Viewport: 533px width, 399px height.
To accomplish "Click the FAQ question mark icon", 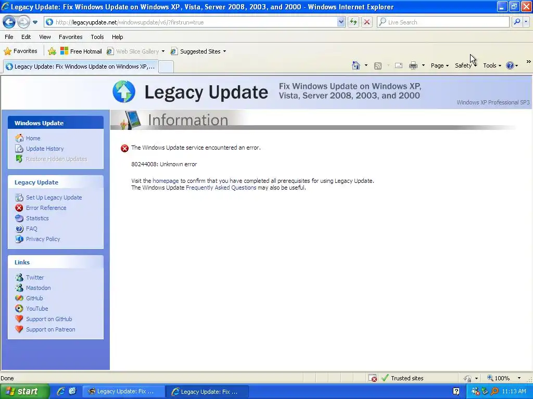I will click(19, 229).
